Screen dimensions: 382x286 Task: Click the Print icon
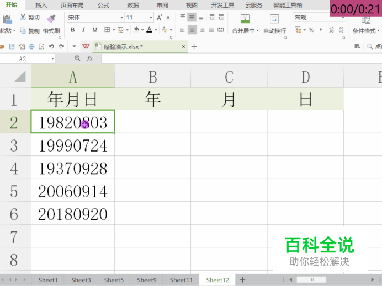tap(31, 46)
